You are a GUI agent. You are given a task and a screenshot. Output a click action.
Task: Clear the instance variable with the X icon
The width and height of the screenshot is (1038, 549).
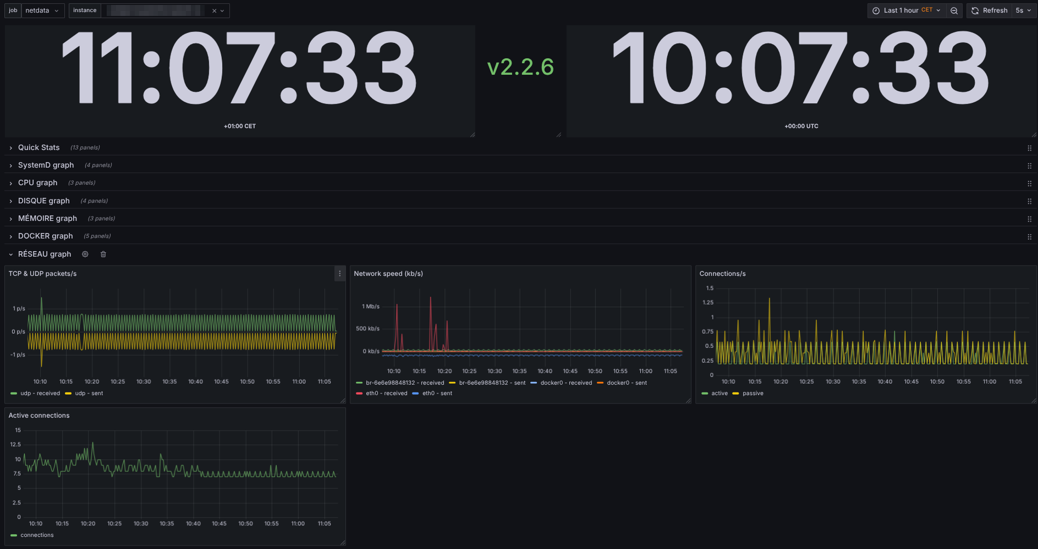[x=214, y=10]
